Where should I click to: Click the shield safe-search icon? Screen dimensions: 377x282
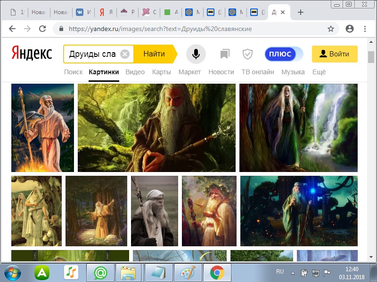(x=247, y=54)
